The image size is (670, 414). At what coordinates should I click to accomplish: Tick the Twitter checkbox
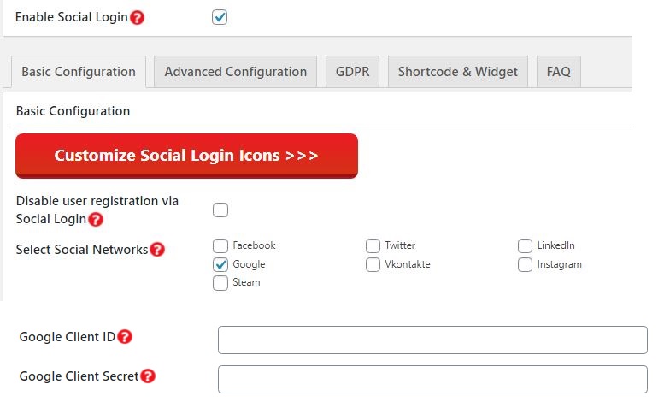[373, 246]
